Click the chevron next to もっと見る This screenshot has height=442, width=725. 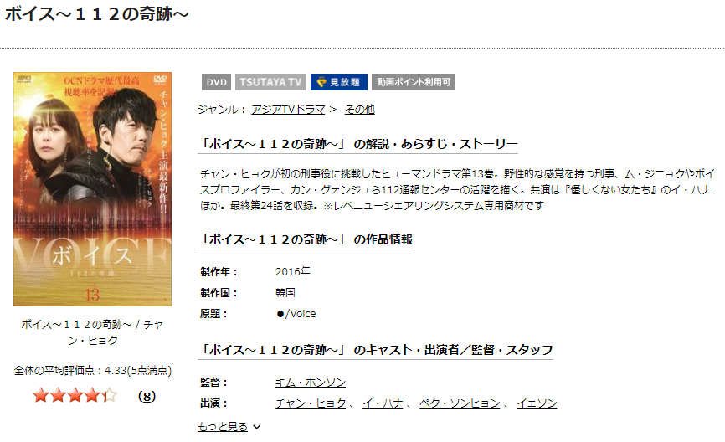[x=257, y=427]
